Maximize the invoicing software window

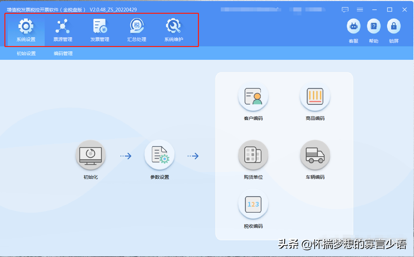[389, 10]
